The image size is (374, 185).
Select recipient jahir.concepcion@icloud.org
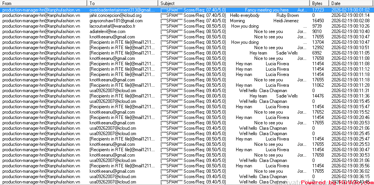pos(116,15)
